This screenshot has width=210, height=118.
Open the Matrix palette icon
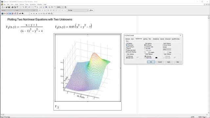click(7, 13)
